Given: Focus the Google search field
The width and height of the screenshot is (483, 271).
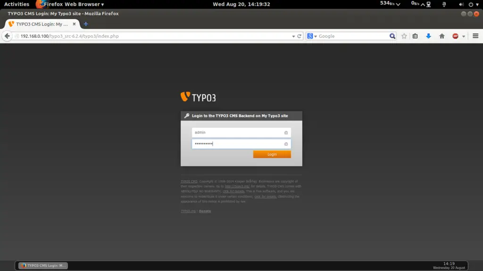Looking at the screenshot, I should point(353,36).
